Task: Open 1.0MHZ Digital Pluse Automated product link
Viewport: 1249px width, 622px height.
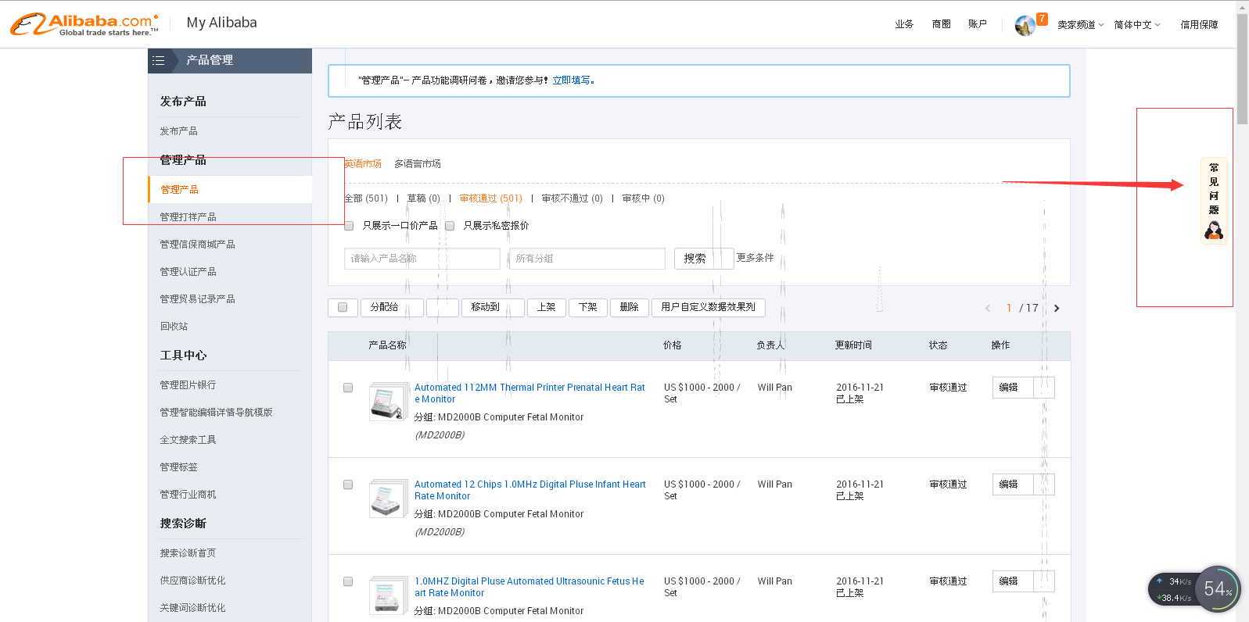Action: [529, 587]
